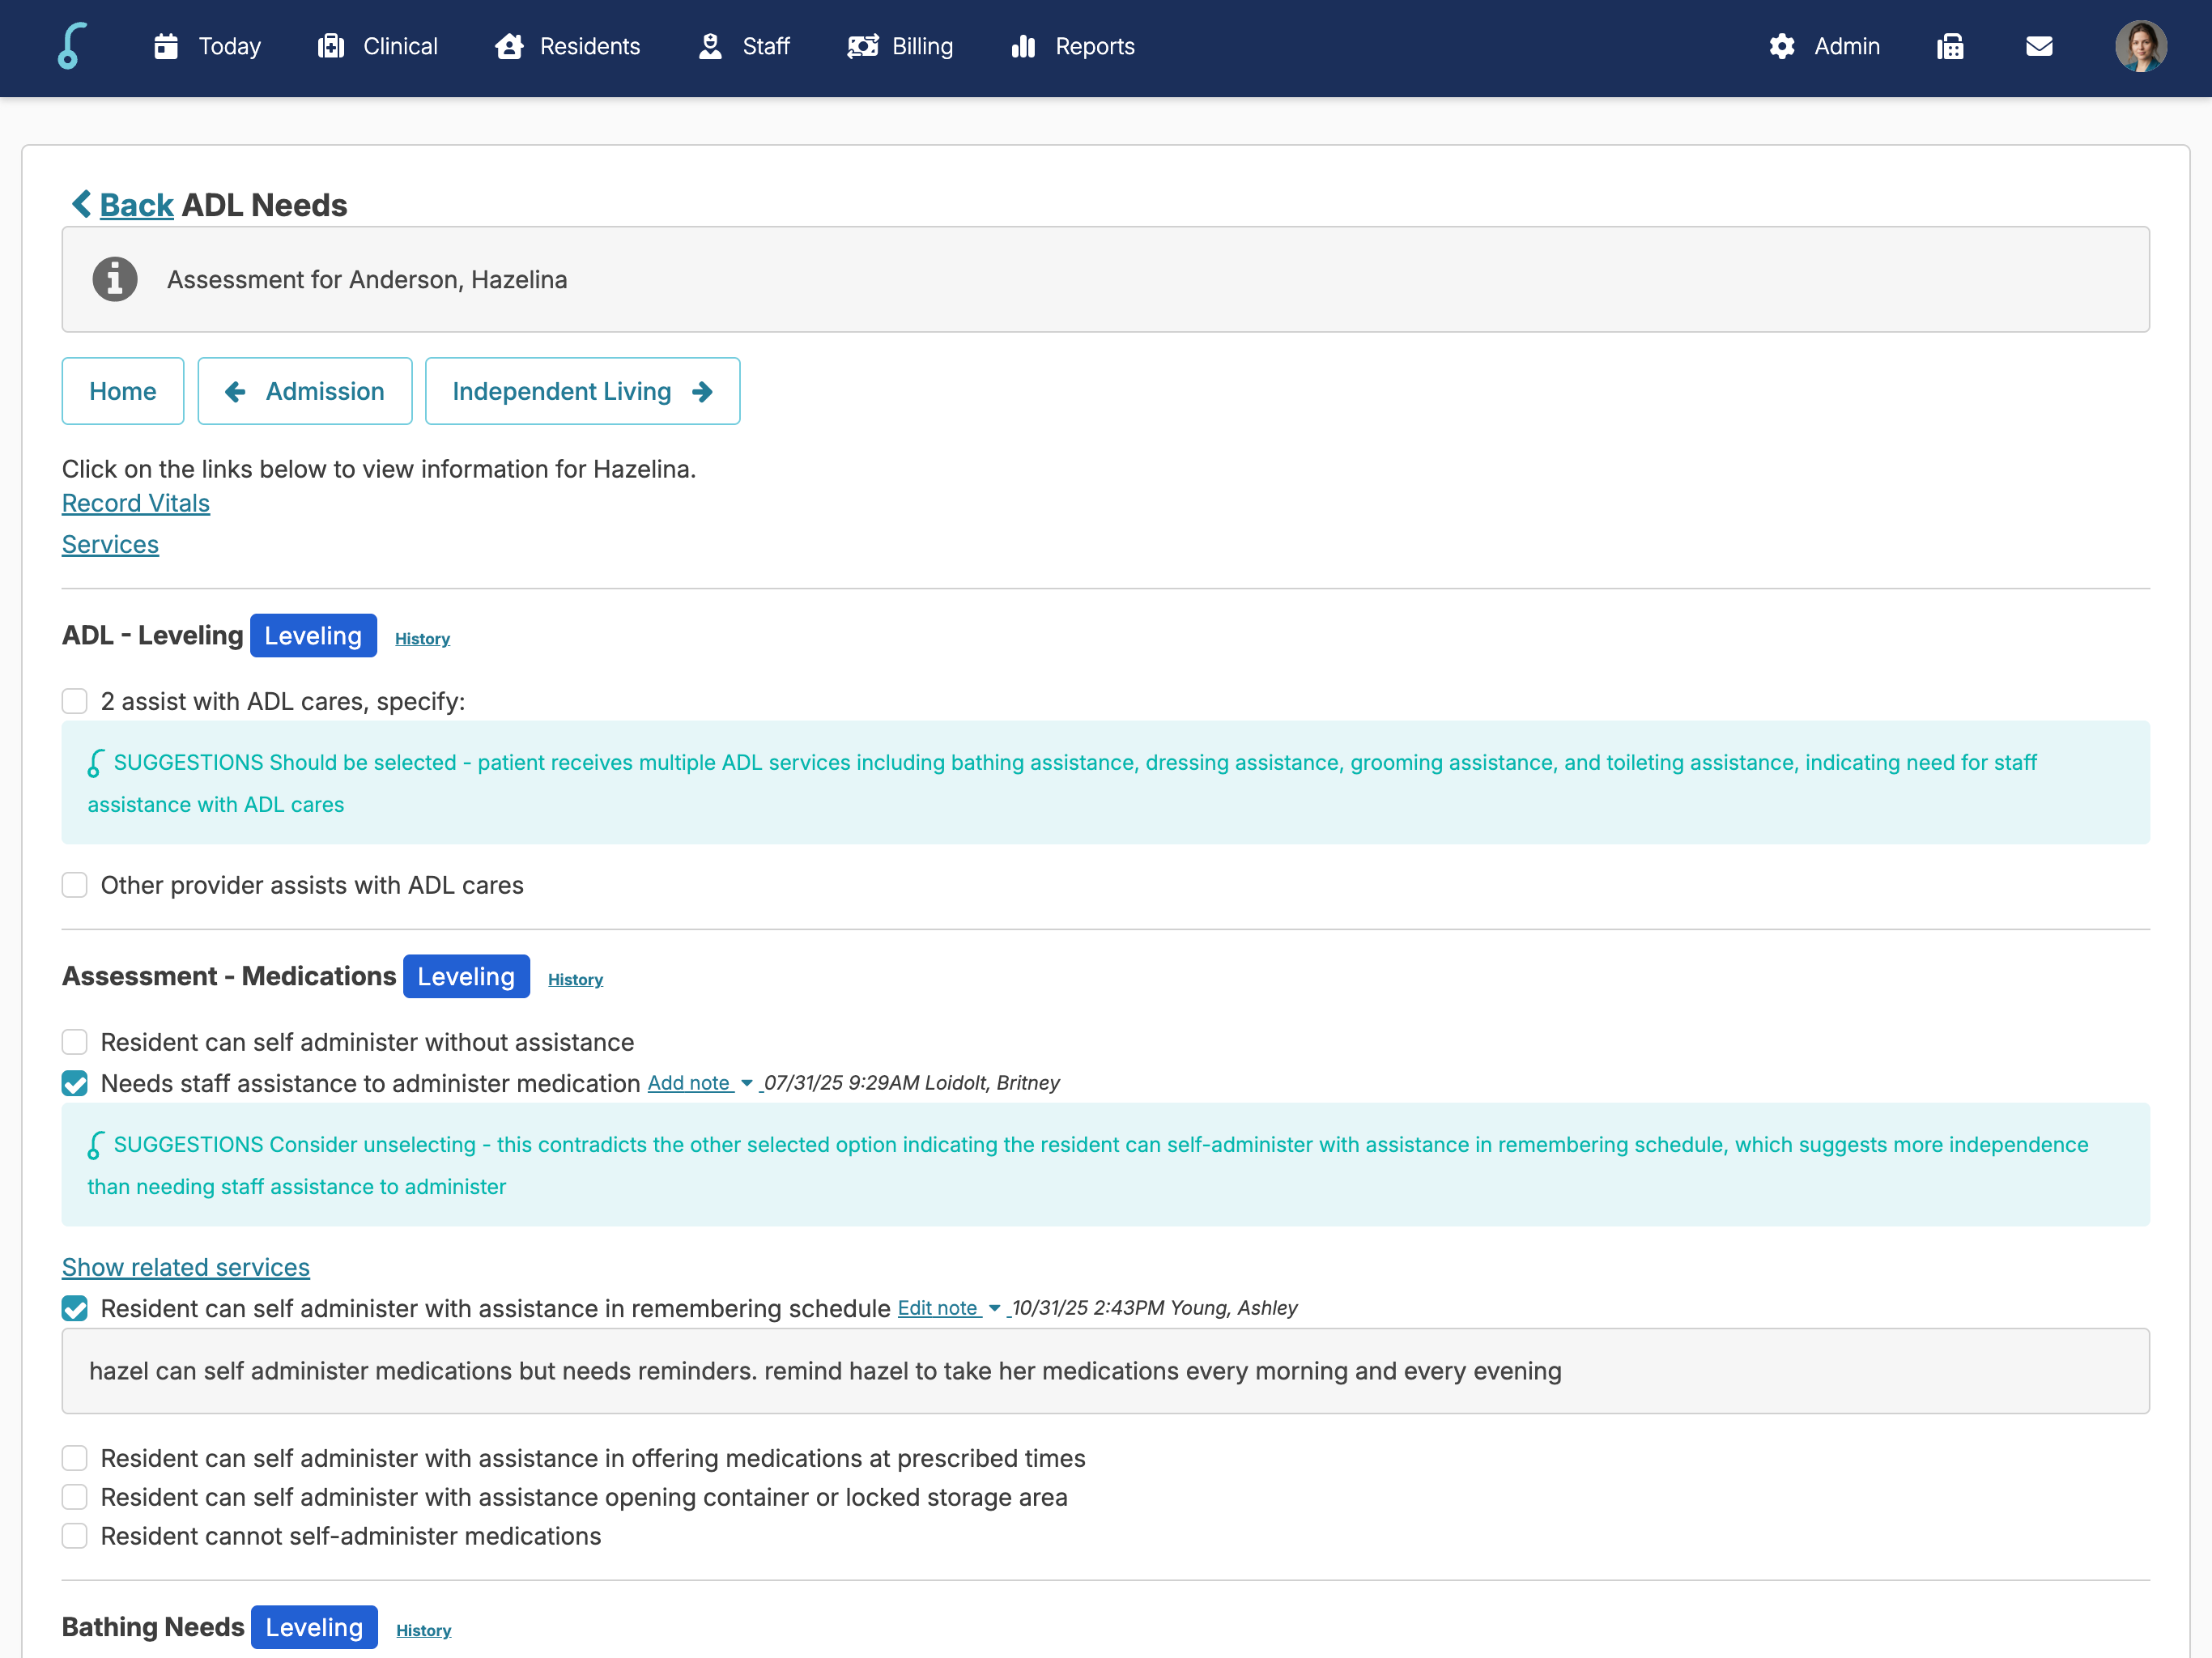Click Show related services link
2212x1658 pixels.
point(186,1267)
